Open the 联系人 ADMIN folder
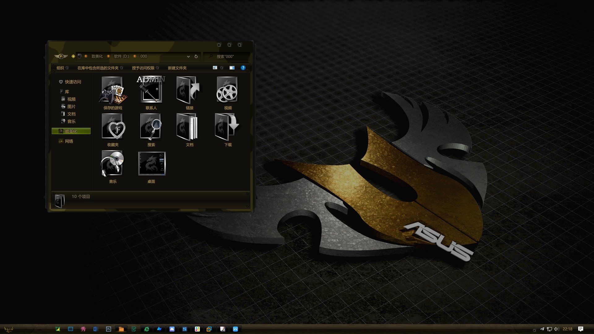Viewport: 594px width, 334px height. 151,93
